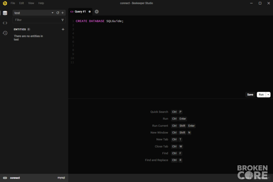Viewport: 273px width, 182px height.
Task: Open the test database dropdown
Action: pyautogui.click(x=34, y=13)
